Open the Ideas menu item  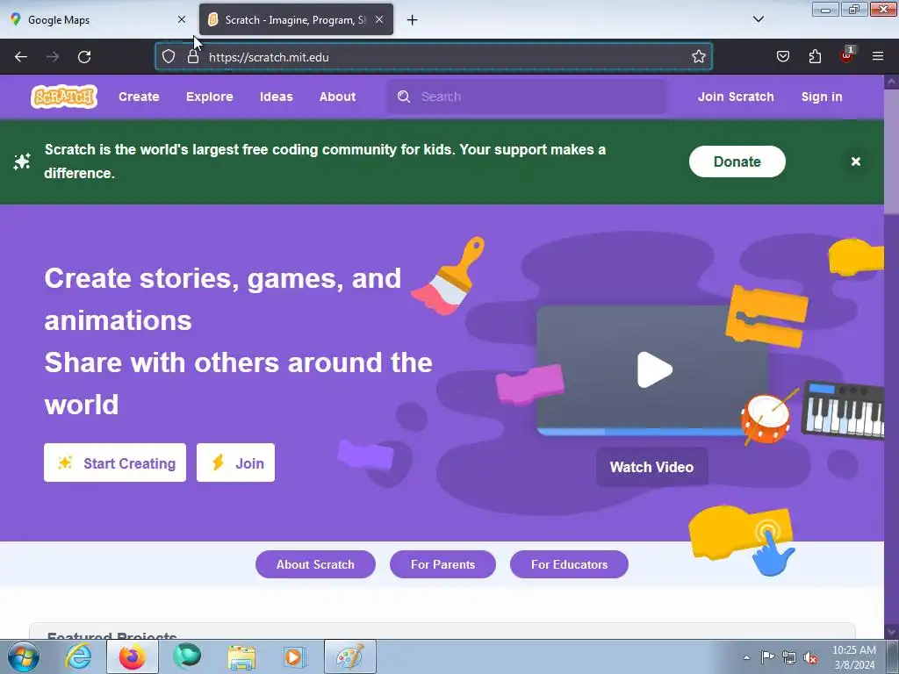point(277,97)
